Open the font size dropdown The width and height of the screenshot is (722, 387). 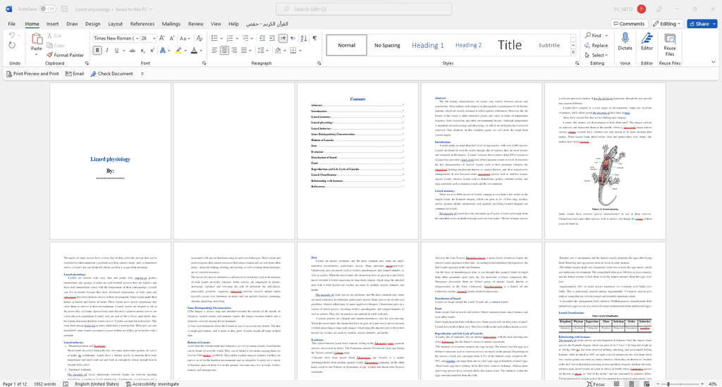[x=154, y=38]
